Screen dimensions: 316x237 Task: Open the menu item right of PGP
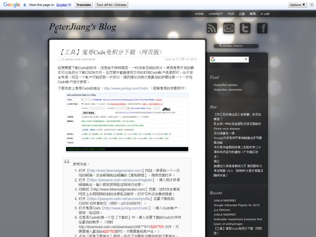coord(242,13)
